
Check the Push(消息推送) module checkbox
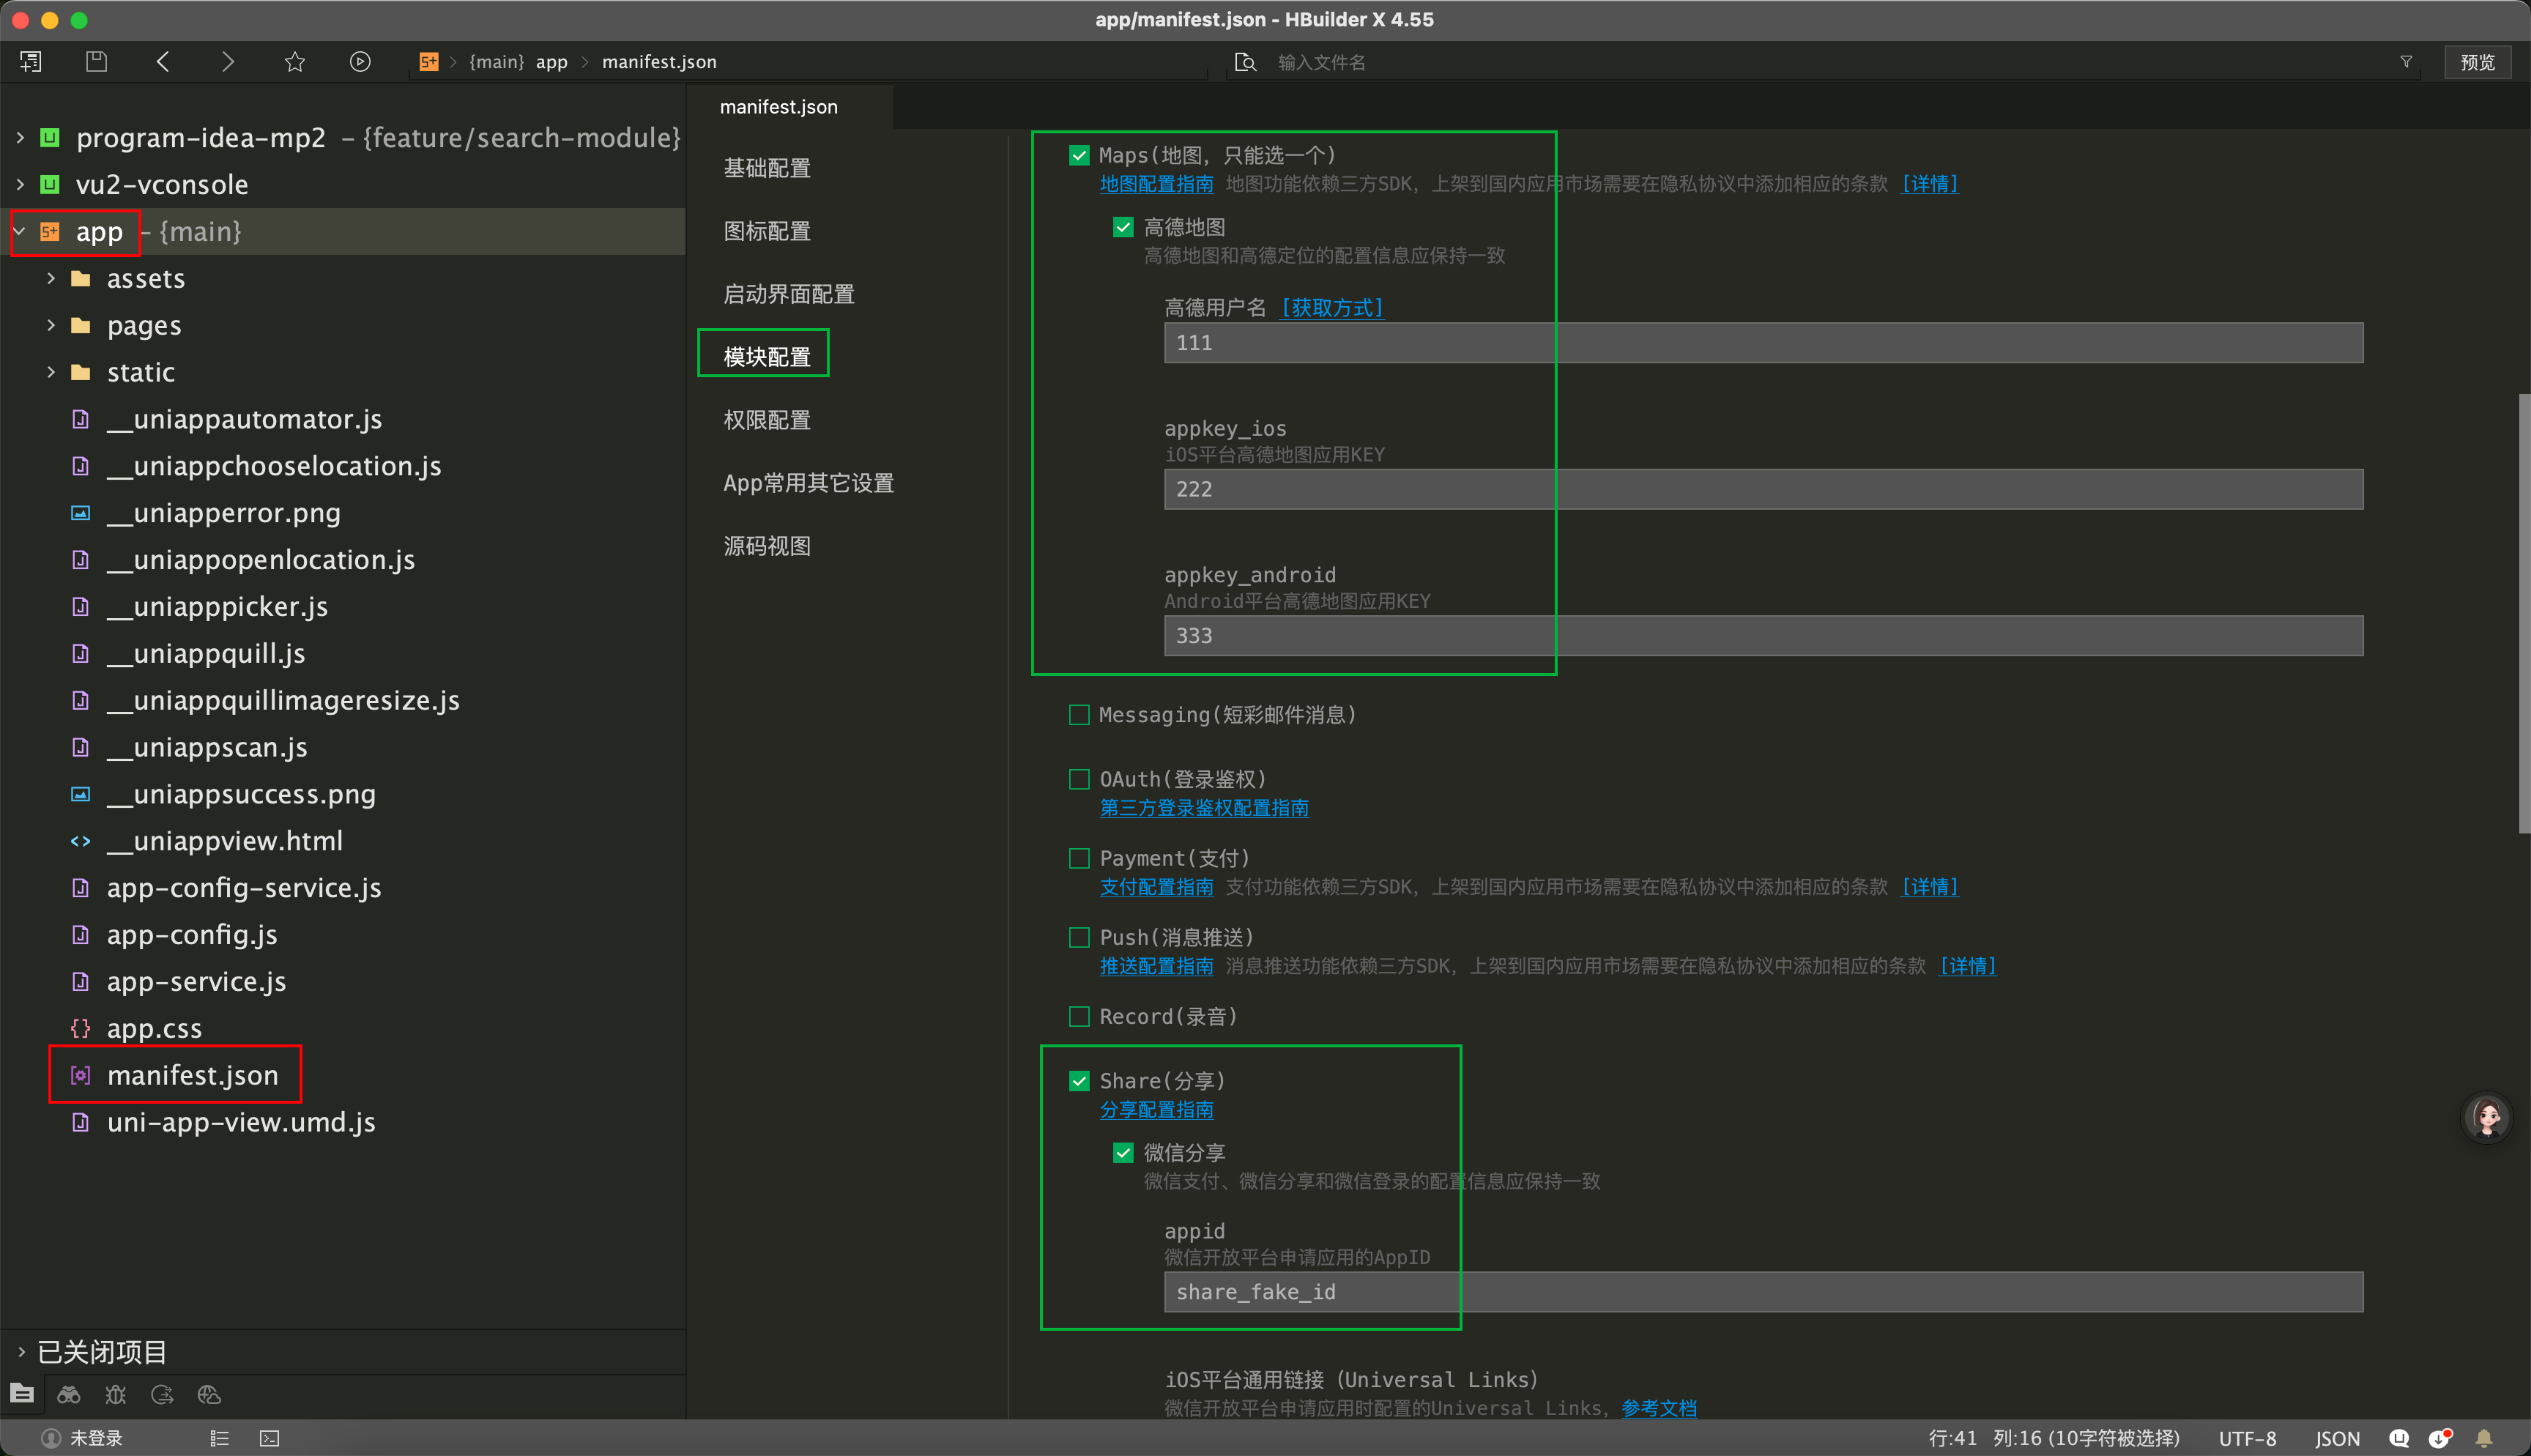pos(1079,937)
